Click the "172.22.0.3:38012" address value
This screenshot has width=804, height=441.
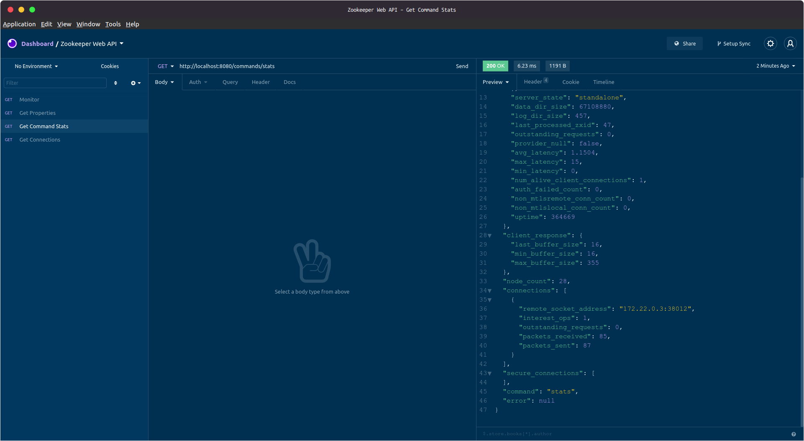coord(655,309)
